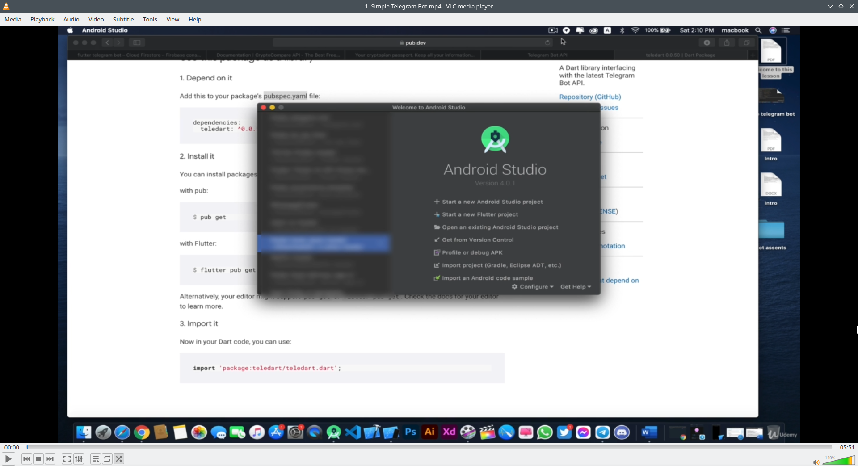Open the Media menu

click(13, 19)
